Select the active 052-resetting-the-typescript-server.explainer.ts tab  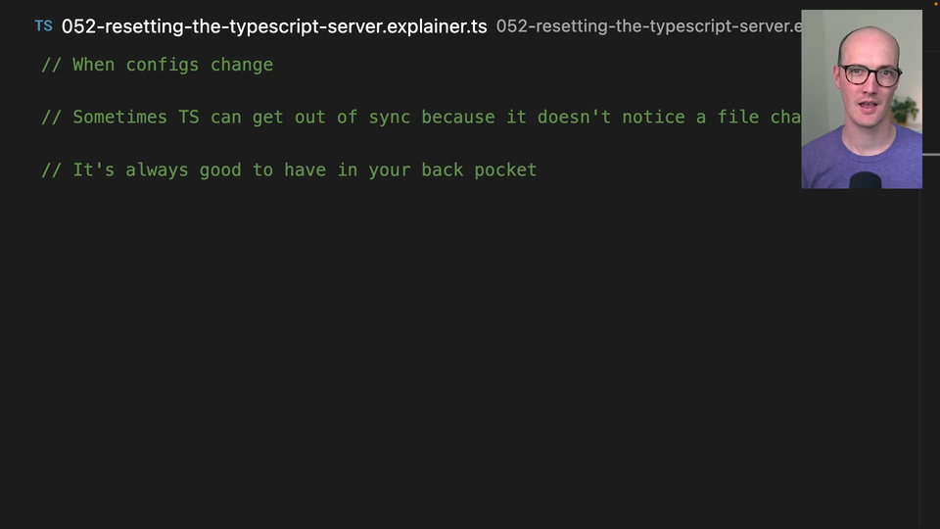coord(273,26)
